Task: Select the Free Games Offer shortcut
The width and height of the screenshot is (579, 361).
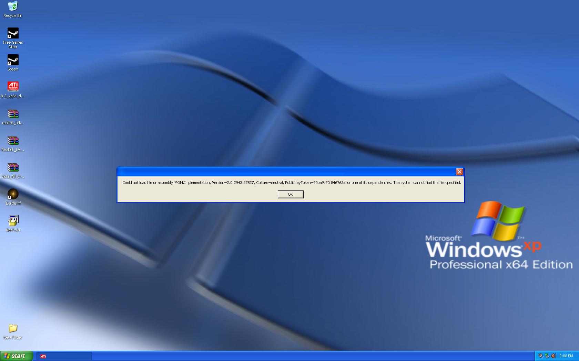Action: point(13,38)
